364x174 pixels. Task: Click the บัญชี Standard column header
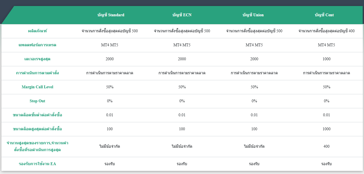110,15
